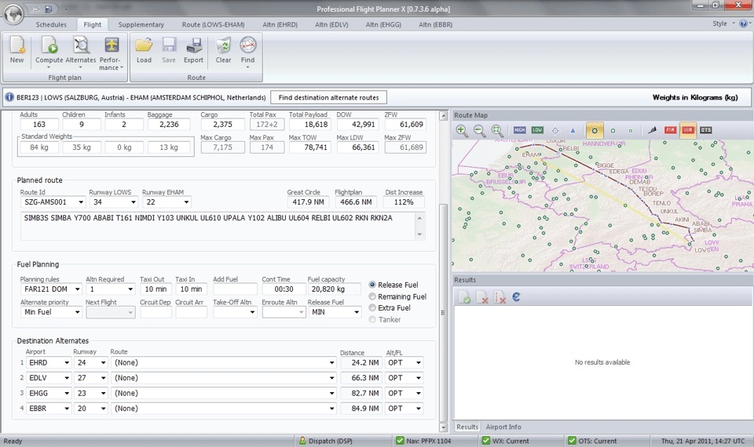This screenshot has width=754, height=447.
Task: Toggle the large airports gear icon
Action: click(x=595, y=131)
